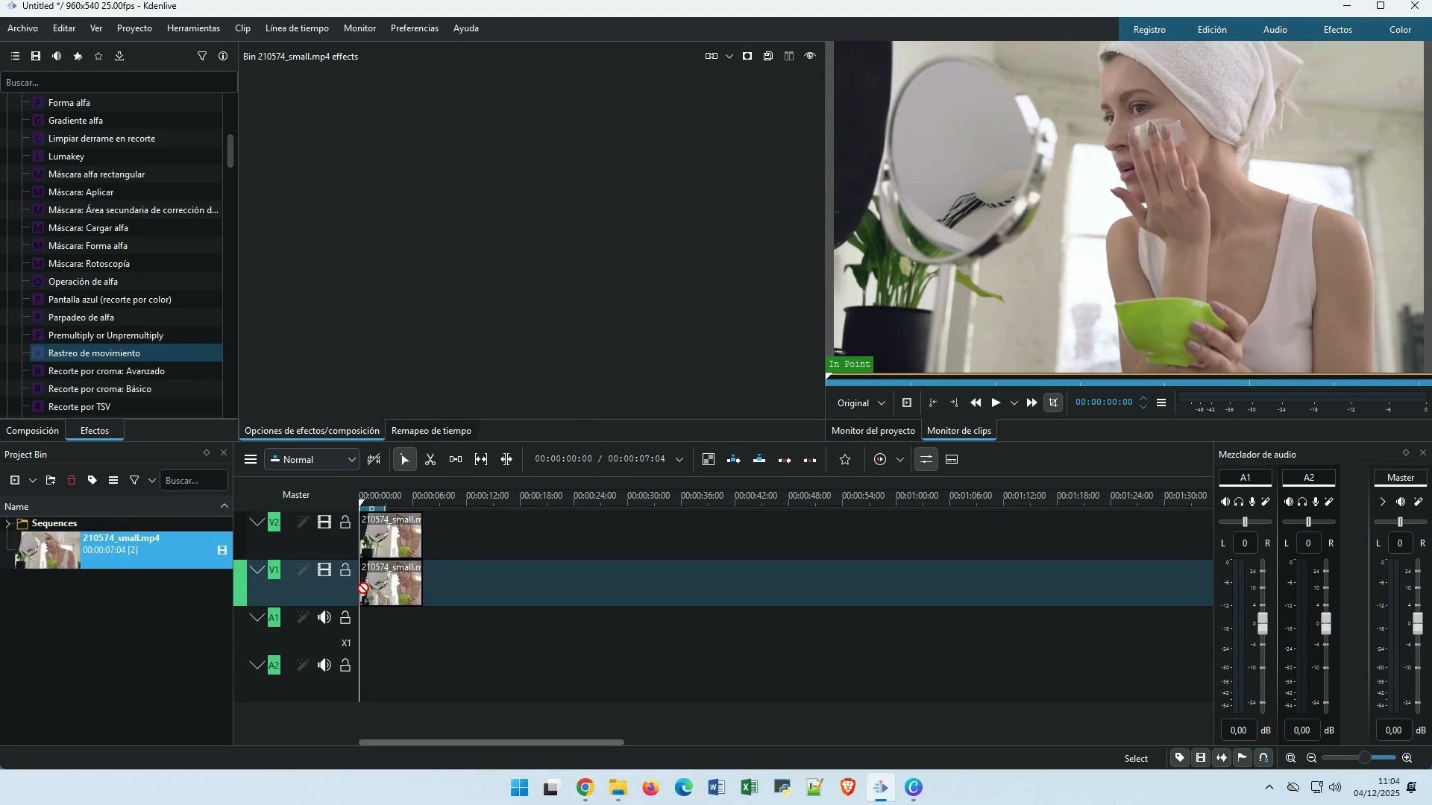This screenshot has height=805, width=1432.
Task: Click the favorite effects star icon
Action: 98,57
